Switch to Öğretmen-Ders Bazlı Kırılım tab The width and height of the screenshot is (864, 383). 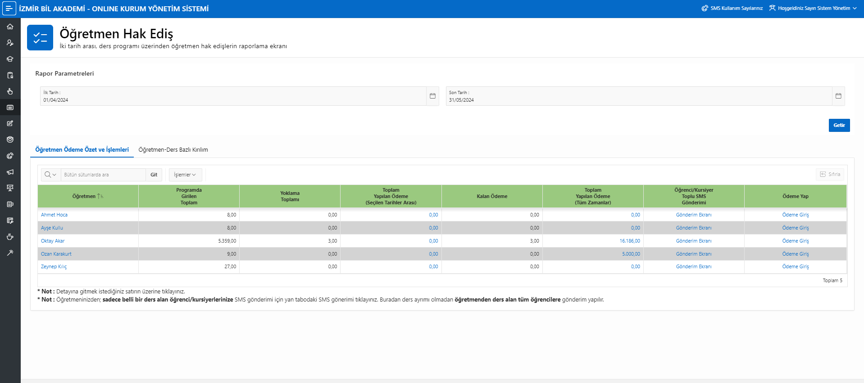(173, 150)
